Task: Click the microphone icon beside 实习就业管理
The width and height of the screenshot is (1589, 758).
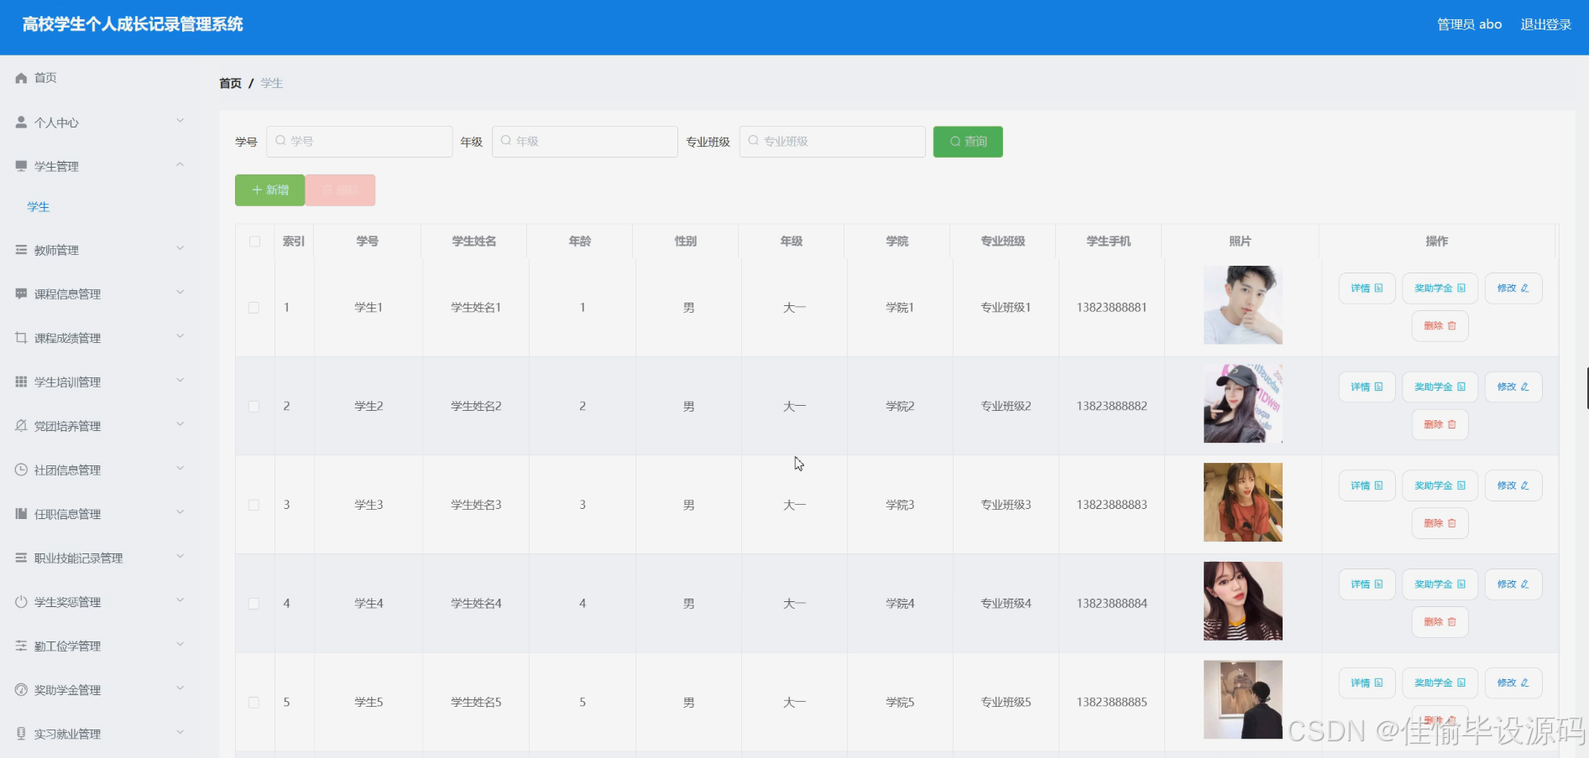Action: tap(21, 734)
